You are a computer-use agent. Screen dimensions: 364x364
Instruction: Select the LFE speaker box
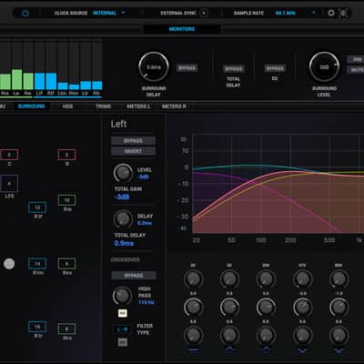click(x=9, y=184)
